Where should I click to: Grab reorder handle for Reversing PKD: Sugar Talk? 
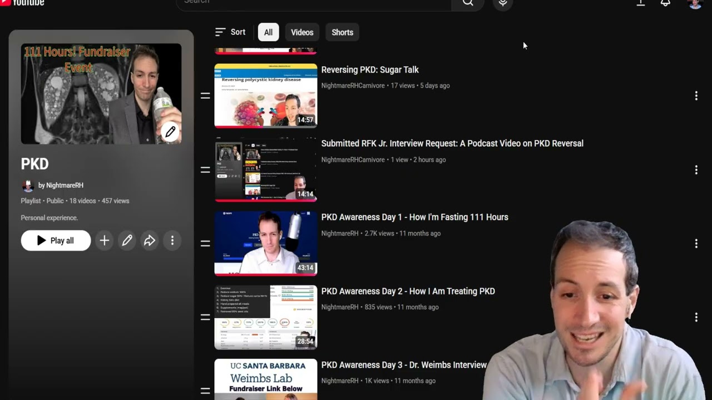coord(205,96)
